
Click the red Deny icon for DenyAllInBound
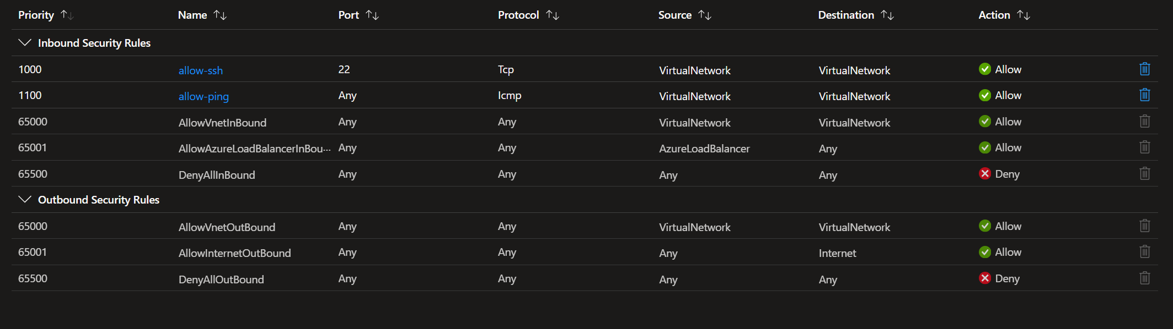(x=984, y=174)
